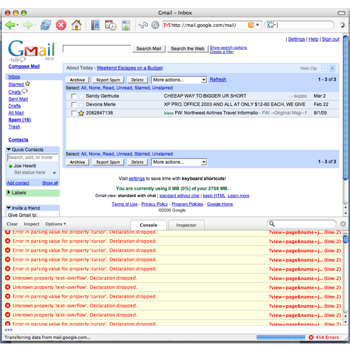Click the toolbar toggle pill in title bar

(342, 13)
